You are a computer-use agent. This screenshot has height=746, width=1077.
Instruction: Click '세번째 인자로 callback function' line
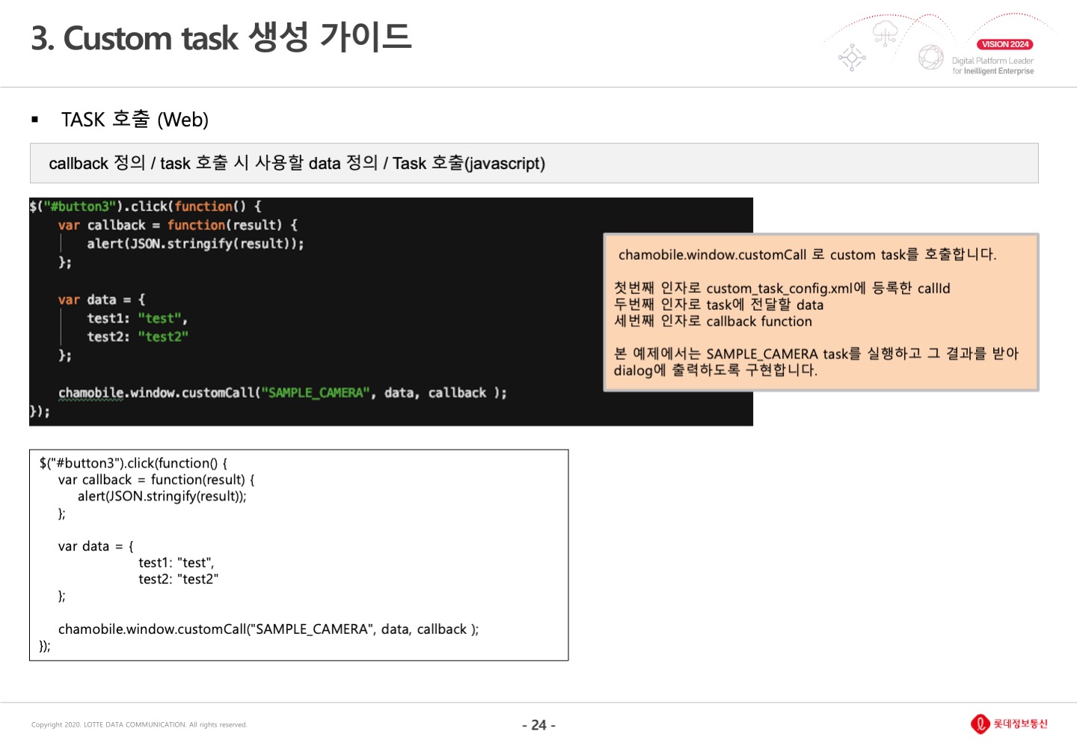coord(713,321)
